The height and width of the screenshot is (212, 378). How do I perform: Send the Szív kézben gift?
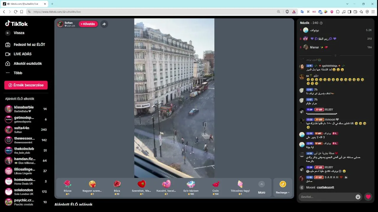[191, 188]
